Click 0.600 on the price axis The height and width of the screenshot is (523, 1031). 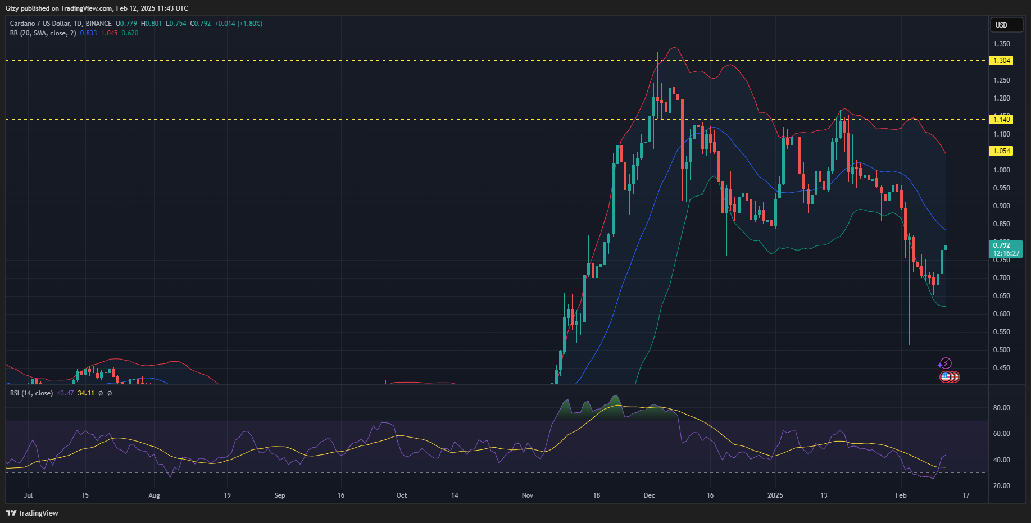1001,314
